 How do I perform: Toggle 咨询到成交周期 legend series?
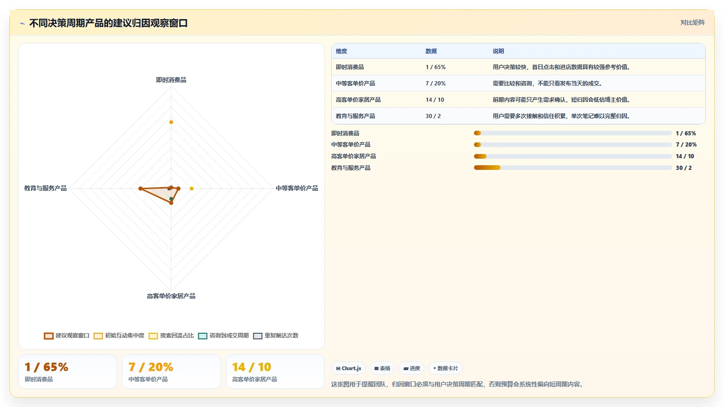223,336
